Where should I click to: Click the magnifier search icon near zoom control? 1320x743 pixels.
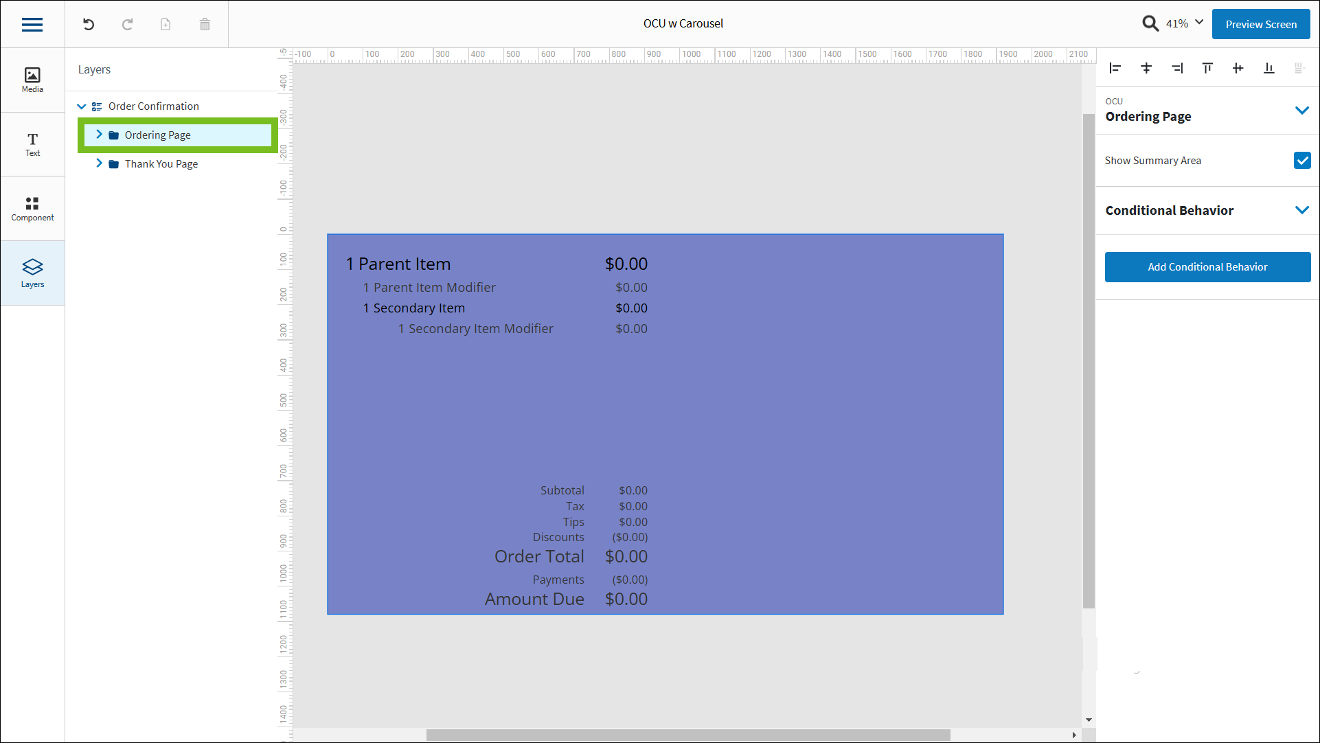[1150, 23]
